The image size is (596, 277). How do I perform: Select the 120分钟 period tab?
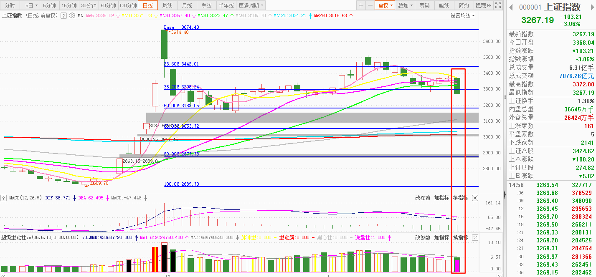pos(128,5)
